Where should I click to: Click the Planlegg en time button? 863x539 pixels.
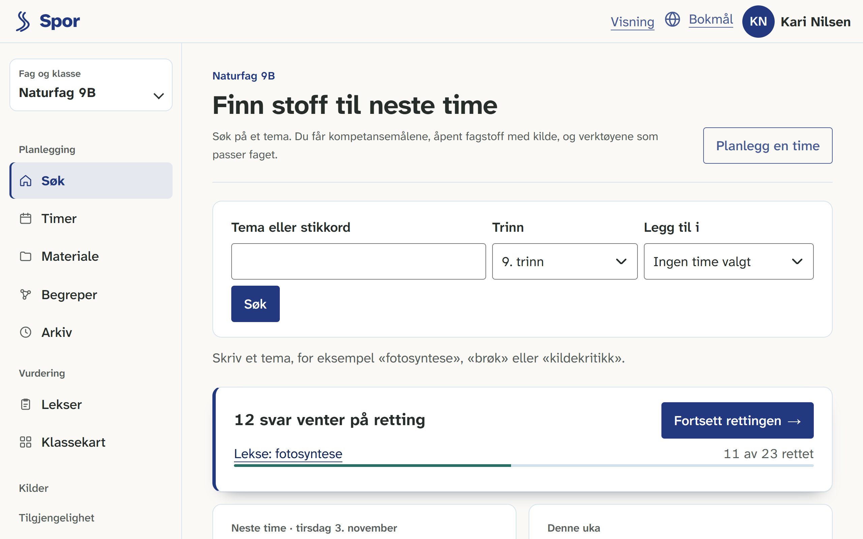767,146
